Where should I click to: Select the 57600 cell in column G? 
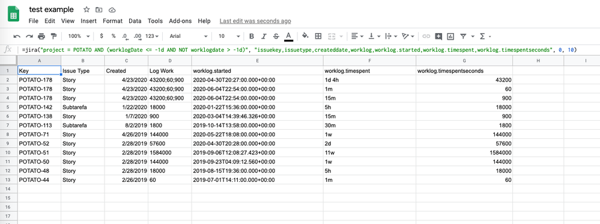(464, 143)
